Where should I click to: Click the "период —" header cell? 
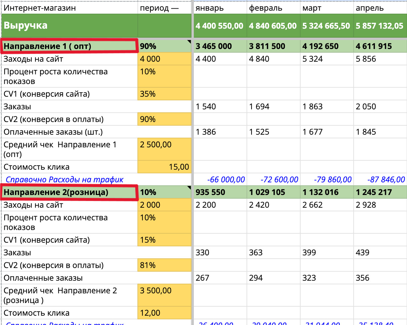(164, 8)
